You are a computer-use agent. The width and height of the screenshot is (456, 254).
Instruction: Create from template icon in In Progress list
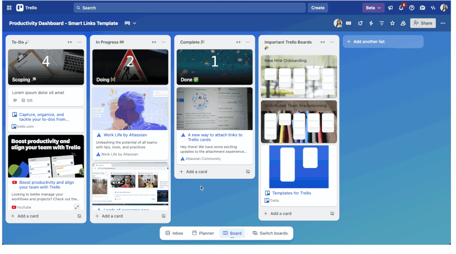pos(164,216)
